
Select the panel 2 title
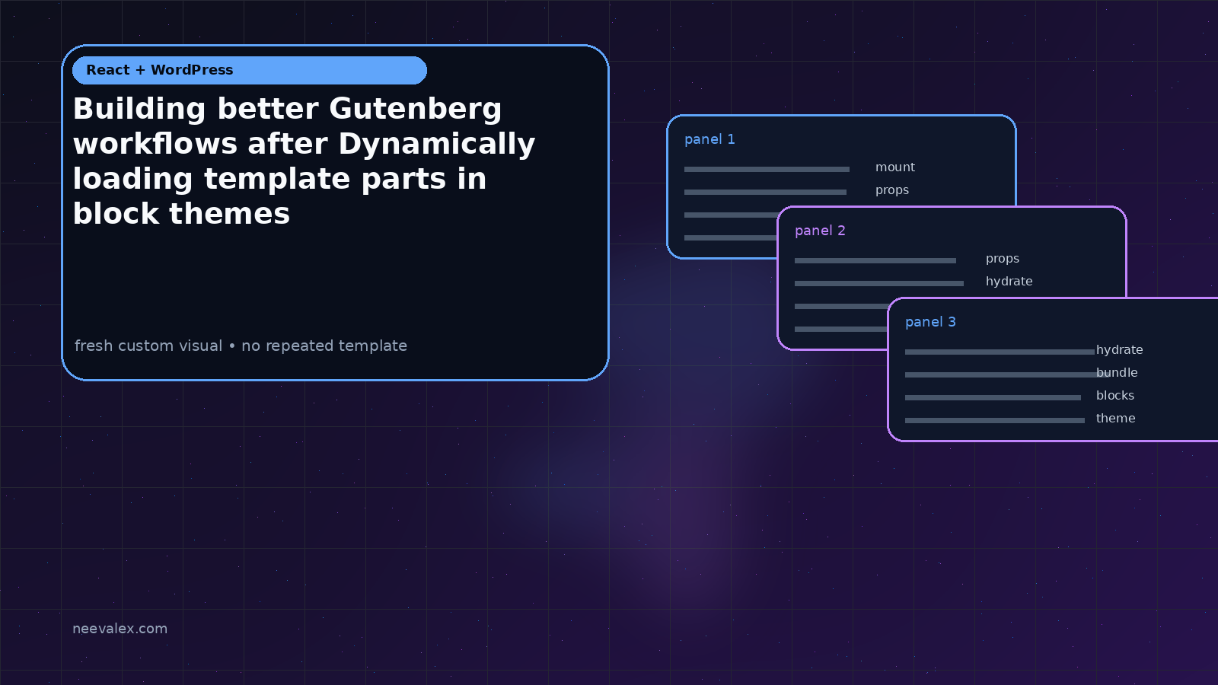click(820, 231)
